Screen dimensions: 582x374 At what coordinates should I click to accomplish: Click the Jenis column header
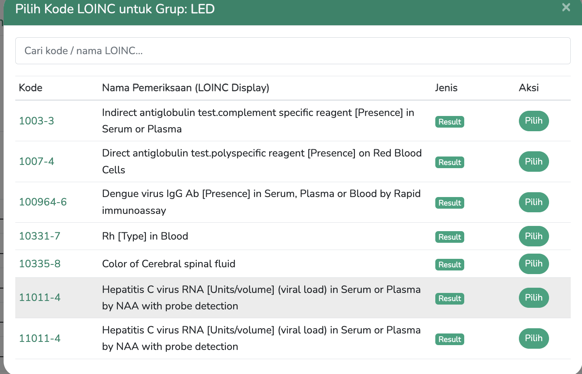pyautogui.click(x=446, y=87)
